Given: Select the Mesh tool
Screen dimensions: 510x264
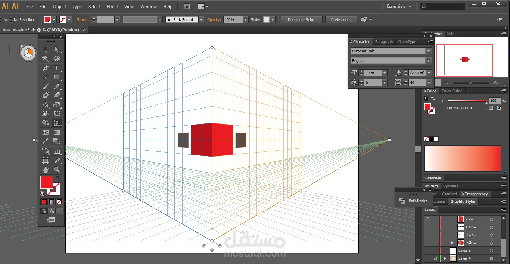Looking at the screenshot, I should tap(46, 132).
